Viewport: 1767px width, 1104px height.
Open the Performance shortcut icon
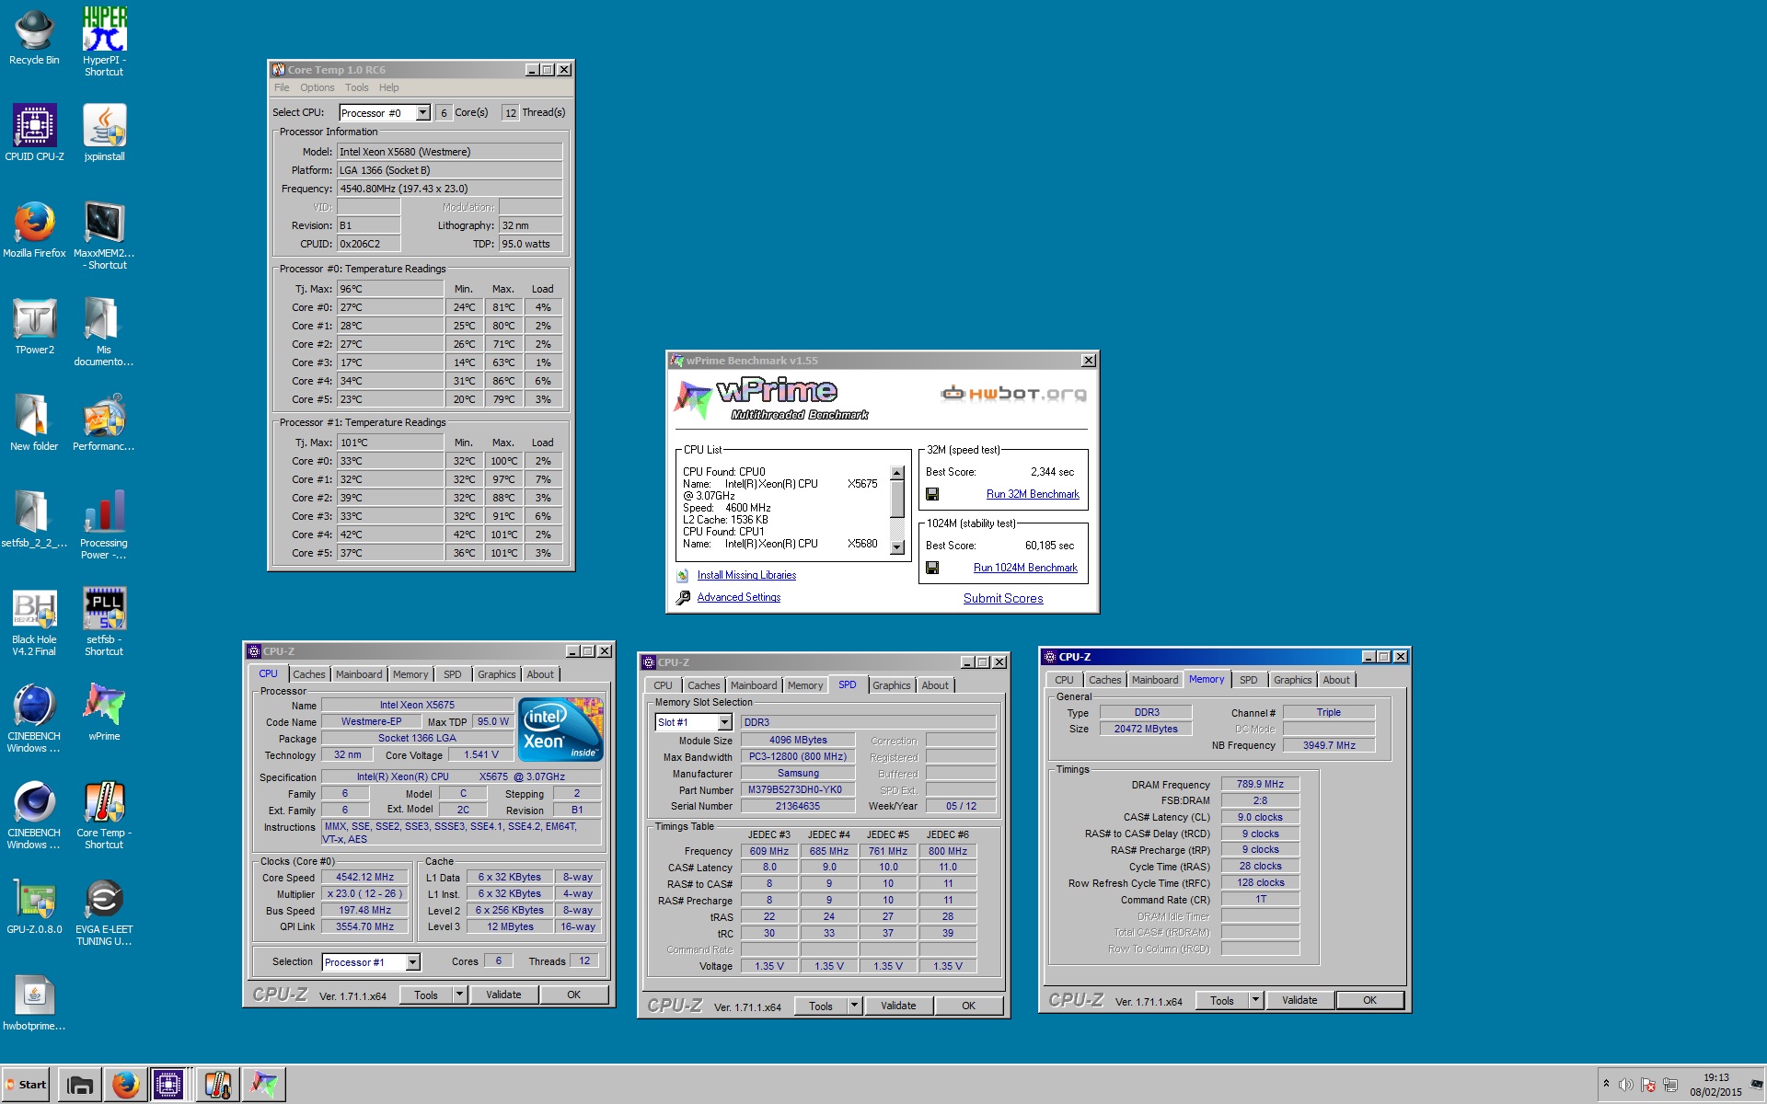pyautogui.click(x=104, y=423)
